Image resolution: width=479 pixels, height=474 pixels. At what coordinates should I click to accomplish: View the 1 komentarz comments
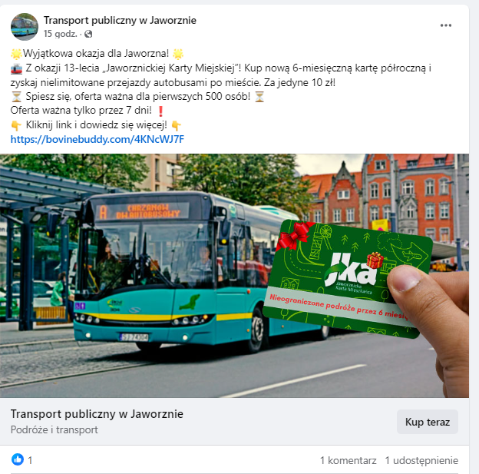(x=348, y=460)
